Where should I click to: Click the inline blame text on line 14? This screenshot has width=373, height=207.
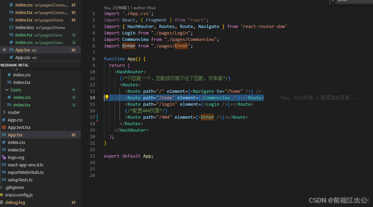click(318, 98)
